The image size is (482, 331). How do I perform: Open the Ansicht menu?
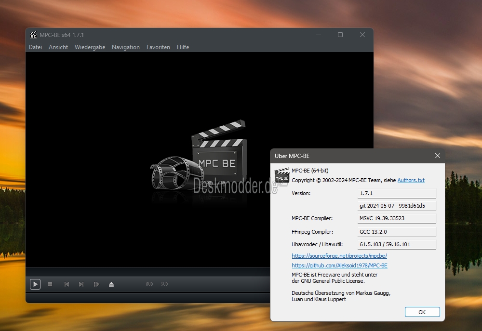click(58, 47)
